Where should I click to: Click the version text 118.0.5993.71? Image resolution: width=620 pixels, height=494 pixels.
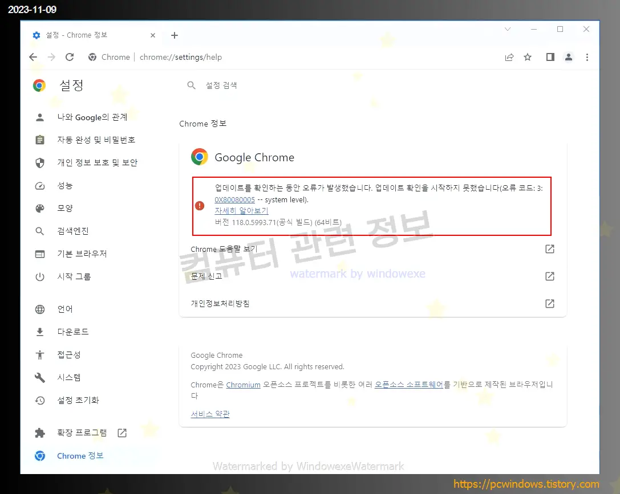(x=254, y=222)
